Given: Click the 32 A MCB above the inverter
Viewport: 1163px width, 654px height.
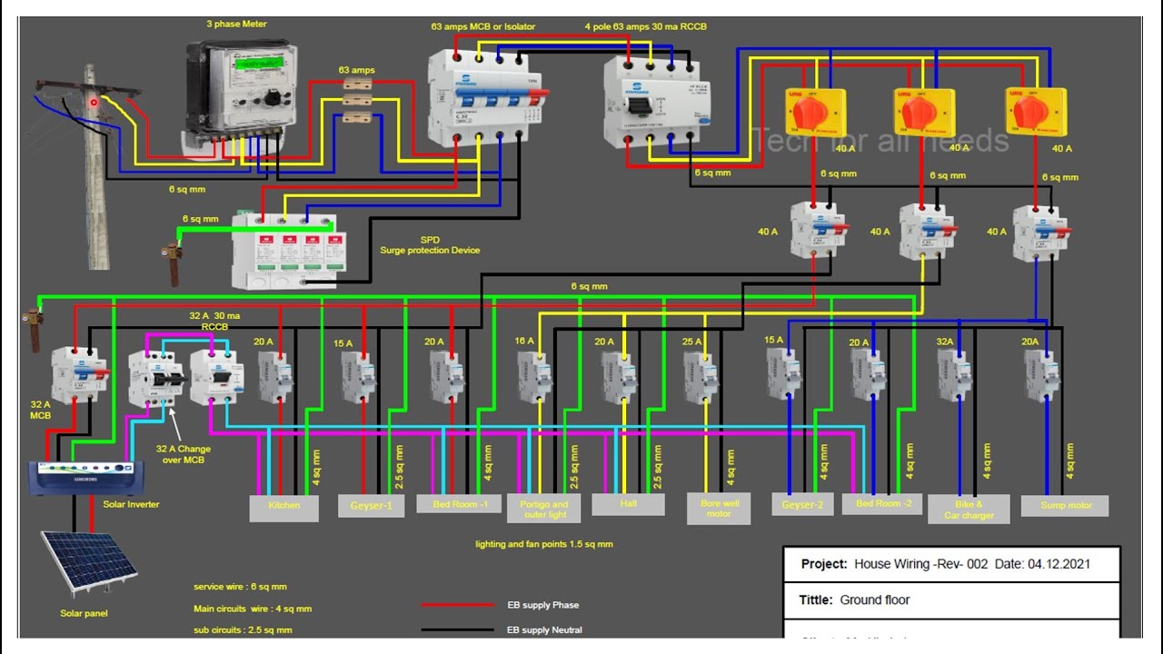Looking at the screenshot, I should [x=80, y=374].
